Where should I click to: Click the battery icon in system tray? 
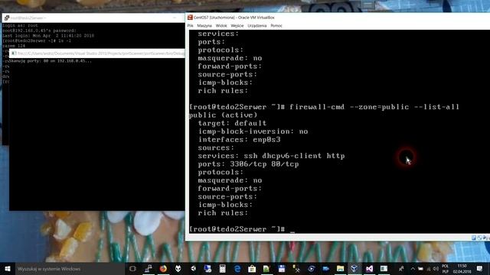420,268
